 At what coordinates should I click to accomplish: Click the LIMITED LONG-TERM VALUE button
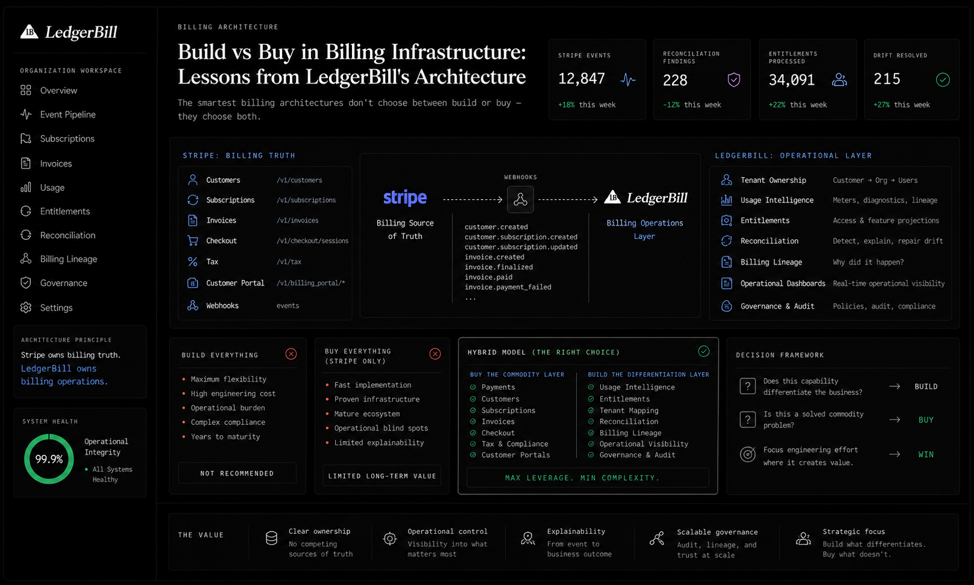(382, 475)
